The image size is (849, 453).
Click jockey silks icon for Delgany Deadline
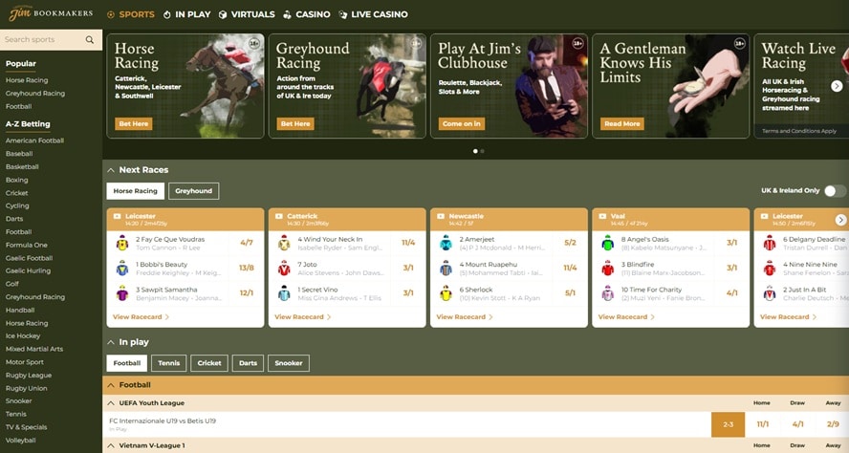tap(770, 243)
